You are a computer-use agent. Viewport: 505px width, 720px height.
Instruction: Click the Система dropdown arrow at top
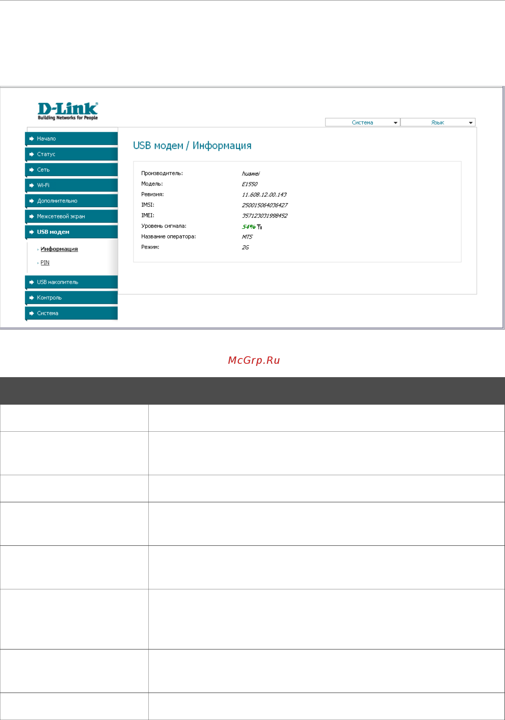(x=396, y=123)
